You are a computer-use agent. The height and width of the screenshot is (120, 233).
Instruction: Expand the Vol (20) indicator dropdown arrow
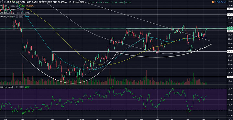9,6
